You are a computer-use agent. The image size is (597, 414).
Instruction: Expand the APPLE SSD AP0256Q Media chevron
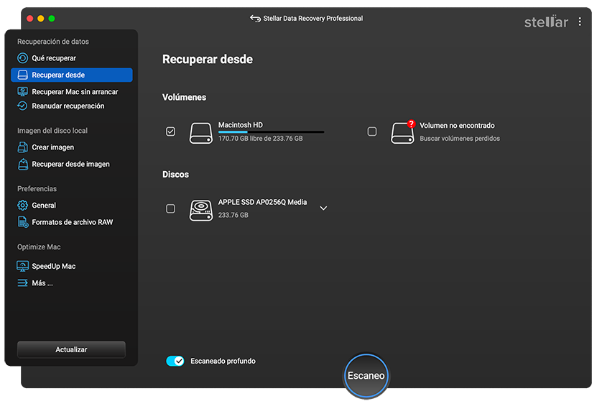[323, 208]
